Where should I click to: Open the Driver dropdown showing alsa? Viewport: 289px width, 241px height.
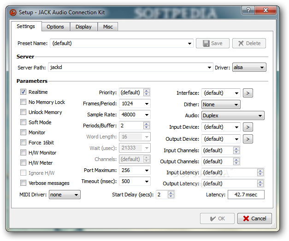coord(249,67)
